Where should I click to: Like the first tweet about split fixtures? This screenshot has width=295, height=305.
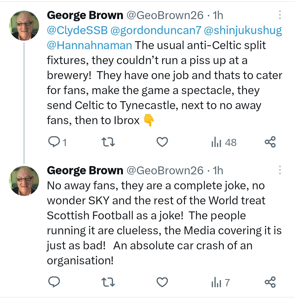click(x=162, y=142)
